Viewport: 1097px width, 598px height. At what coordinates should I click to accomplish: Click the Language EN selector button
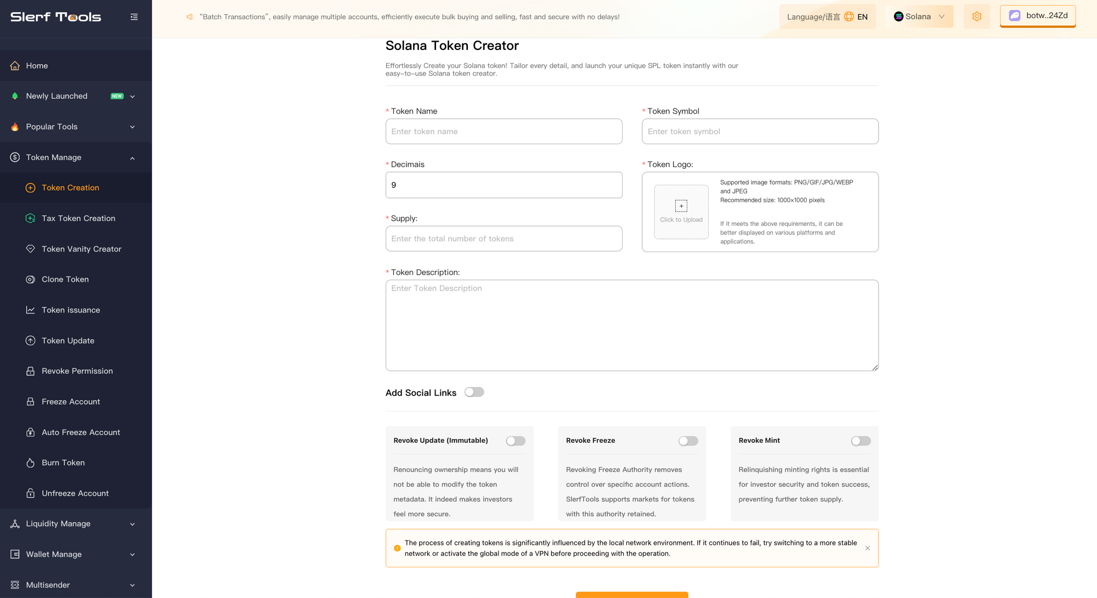pyautogui.click(x=827, y=16)
